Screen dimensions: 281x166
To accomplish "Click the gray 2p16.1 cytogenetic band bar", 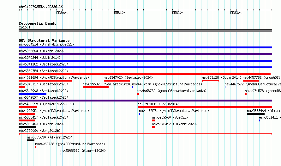I will tap(145, 31).
